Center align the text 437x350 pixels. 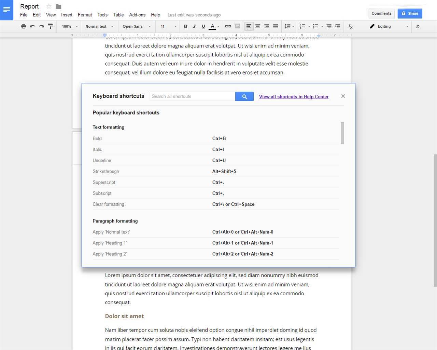click(x=258, y=26)
